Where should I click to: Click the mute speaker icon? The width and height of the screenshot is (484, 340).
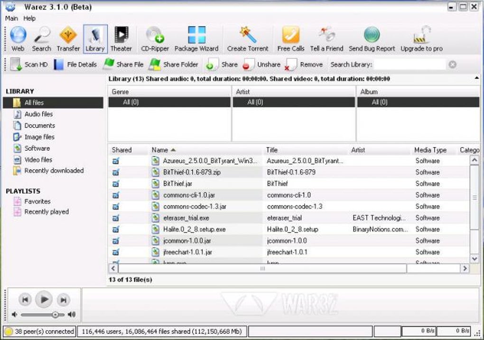pyautogui.click(x=14, y=314)
